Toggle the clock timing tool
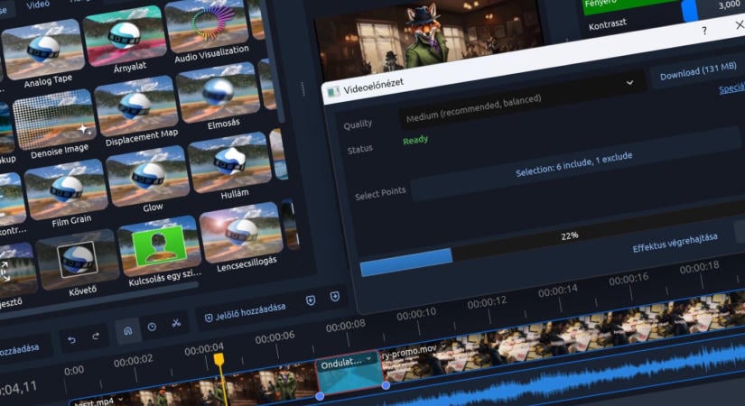 pyautogui.click(x=152, y=327)
